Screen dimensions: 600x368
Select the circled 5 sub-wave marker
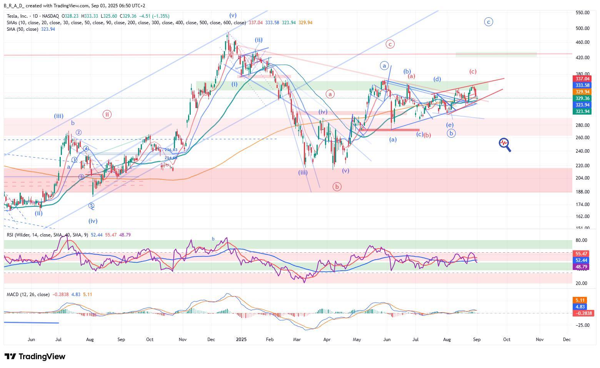click(91, 205)
